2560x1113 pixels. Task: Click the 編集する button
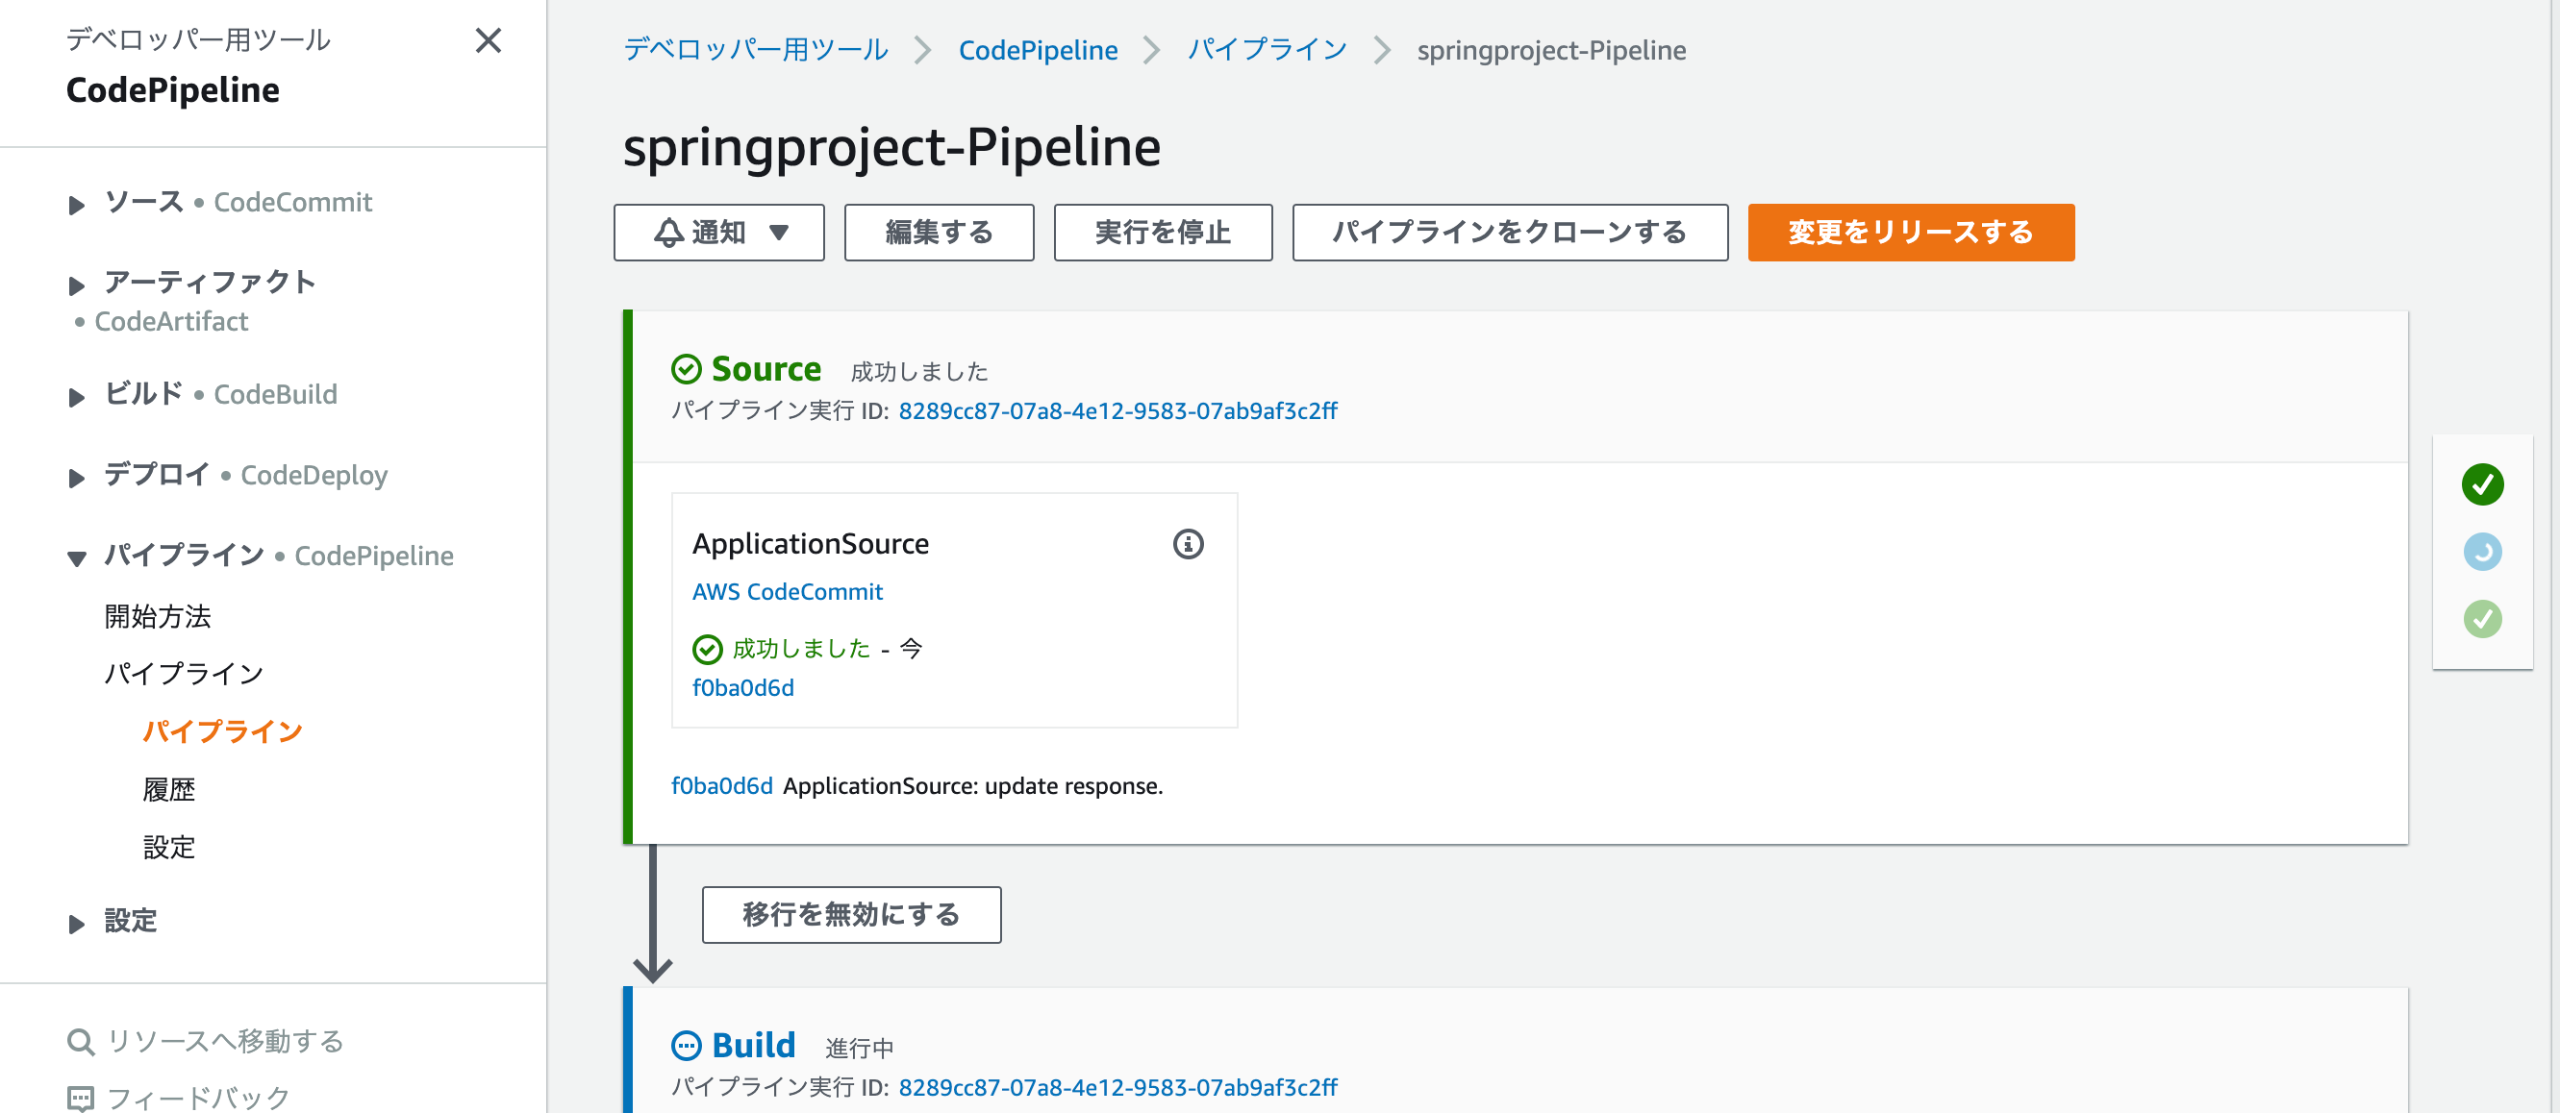[x=940, y=233]
